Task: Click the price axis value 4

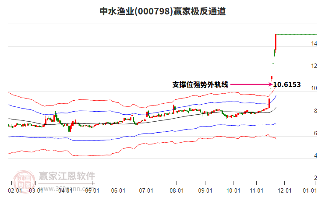Action: 315,155
